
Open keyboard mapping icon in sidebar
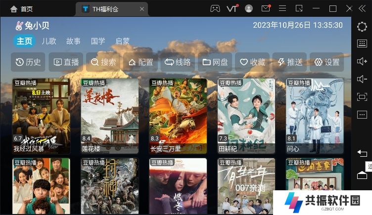[x=362, y=43]
